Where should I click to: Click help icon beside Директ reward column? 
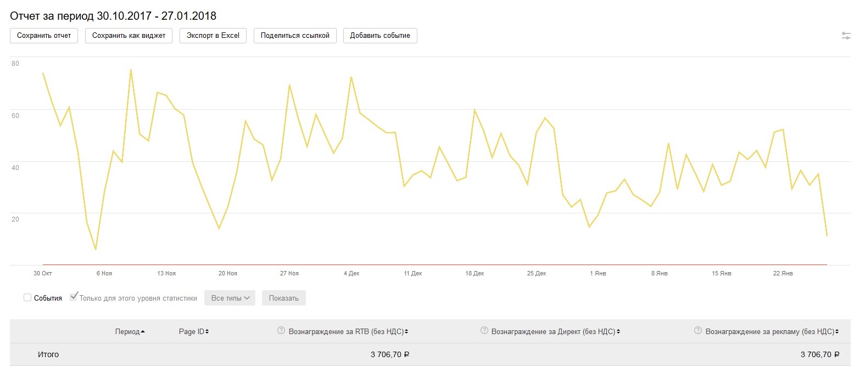484,331
